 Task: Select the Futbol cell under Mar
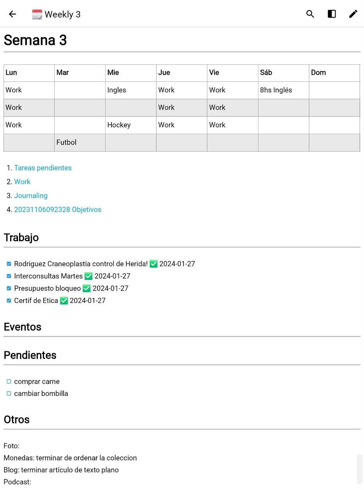[x=80, y=143]
